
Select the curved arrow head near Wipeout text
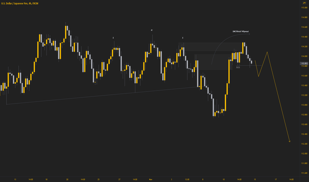point(249,34)
